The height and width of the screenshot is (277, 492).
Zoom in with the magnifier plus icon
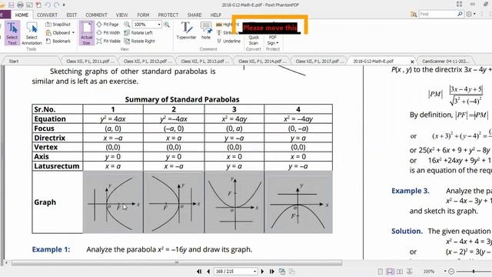click(167, 24)
